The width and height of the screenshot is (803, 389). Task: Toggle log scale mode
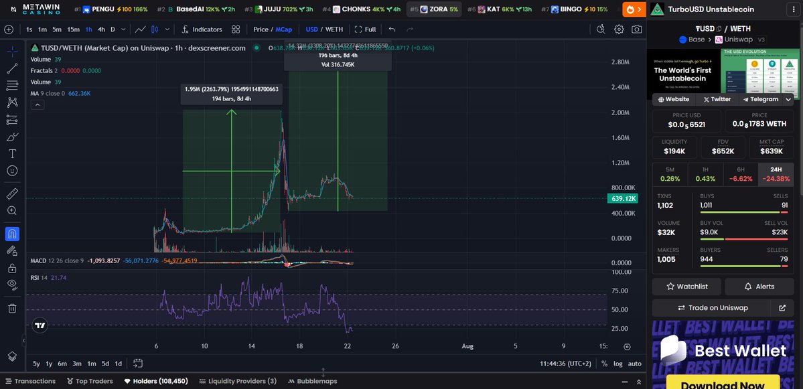[618, 364]
